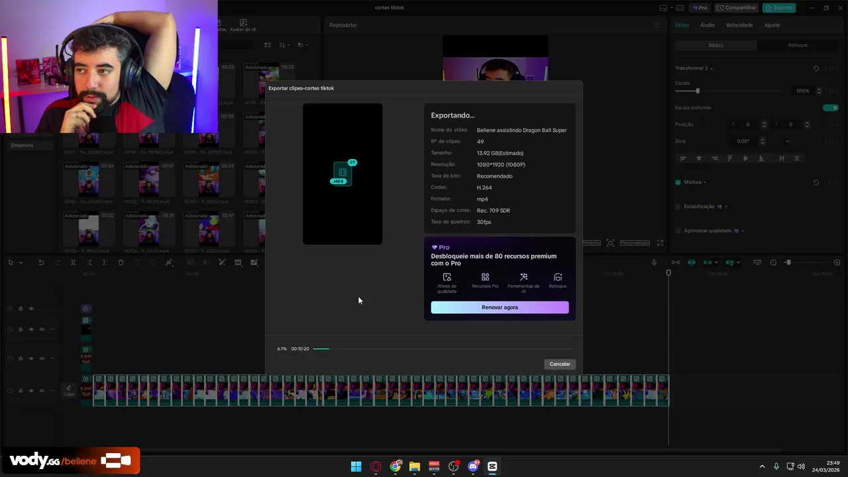This screenshot has height=477, width=848.
Task: Open the Reprodutor panel menu icon
Action: point(657,25)
